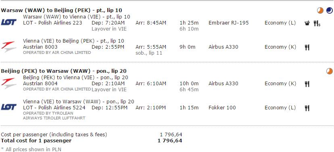Click the orange daytime flight indicator for Warsaw to Beijing
The width and height of the screenshot is (334, 152).
(x=320, y=10)
